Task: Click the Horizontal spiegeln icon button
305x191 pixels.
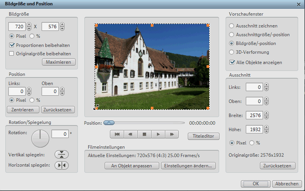Action: 62,165
